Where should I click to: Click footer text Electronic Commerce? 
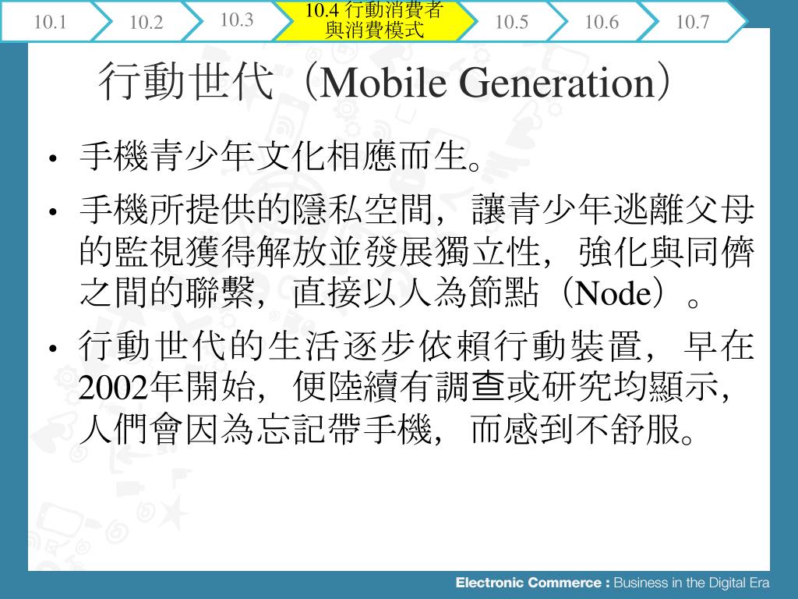[528, 583]
